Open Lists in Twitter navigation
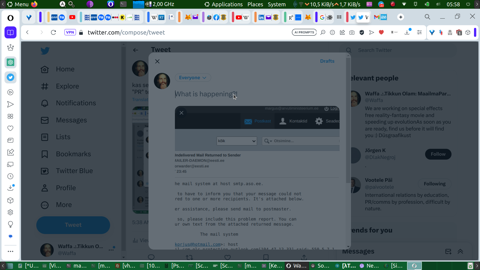Image resolution: width=480 pixels, height=270 pixels. point(55,137)
